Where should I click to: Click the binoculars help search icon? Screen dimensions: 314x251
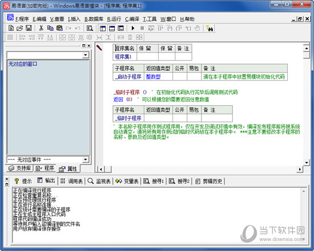tap(210, 28)
